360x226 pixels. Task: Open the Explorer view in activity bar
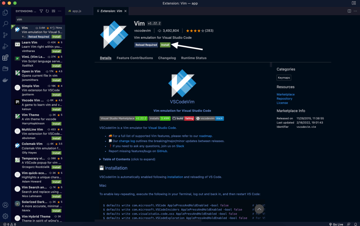click(5, 13)
